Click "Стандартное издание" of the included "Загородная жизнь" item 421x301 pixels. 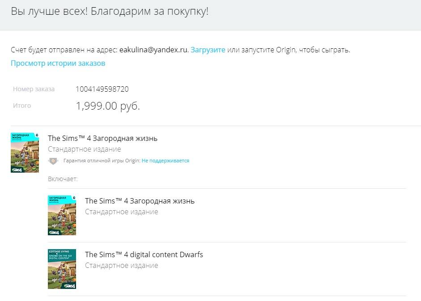pos(121,212)
